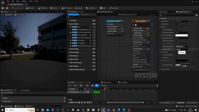Collapse the DirectionalBurst emitter node stack
Viewport: 199px width, 112px height.
[141, 70]
